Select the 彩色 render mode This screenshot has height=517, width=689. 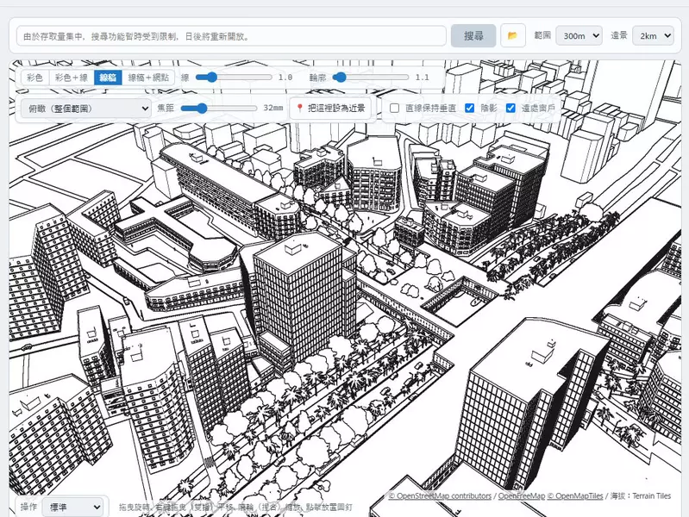34,78
